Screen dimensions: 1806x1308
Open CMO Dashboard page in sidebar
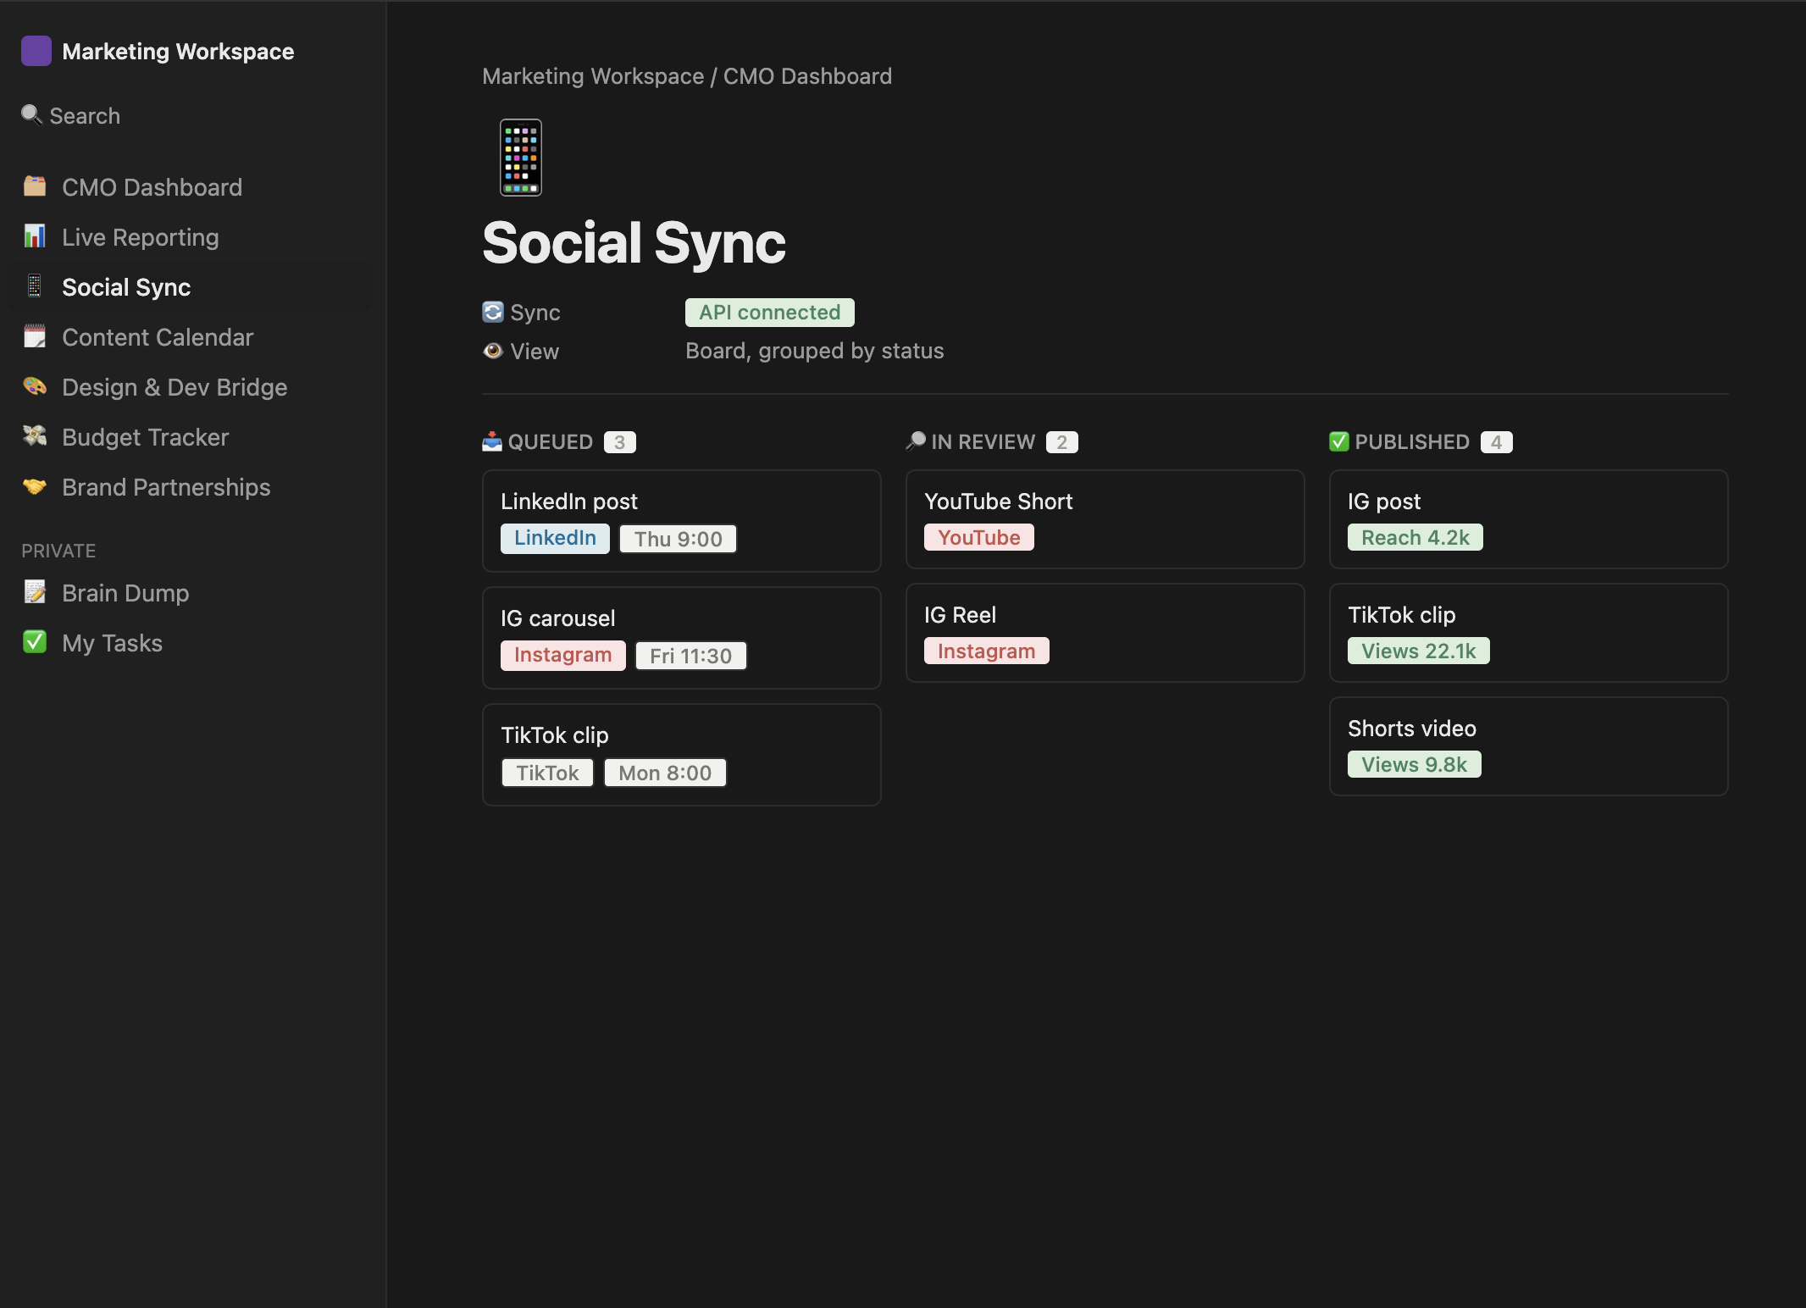(191, 187)
